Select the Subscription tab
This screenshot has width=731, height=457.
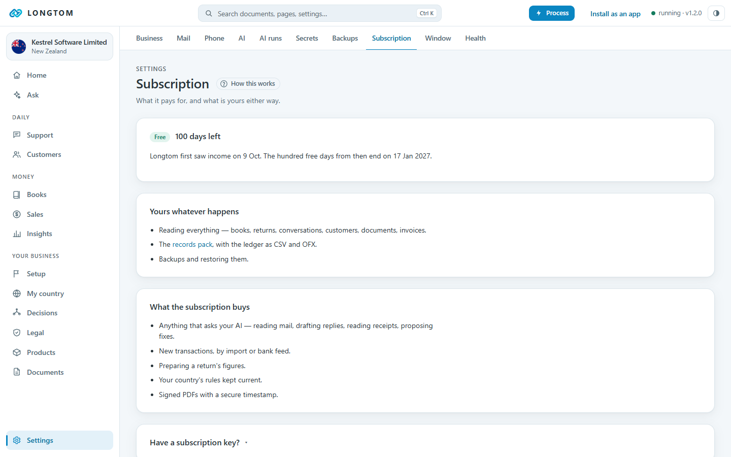391,38
